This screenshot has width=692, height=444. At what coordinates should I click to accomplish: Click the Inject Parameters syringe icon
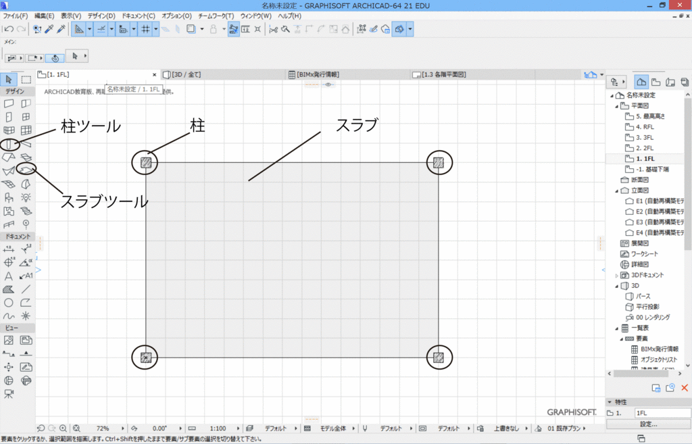point(61,29)
